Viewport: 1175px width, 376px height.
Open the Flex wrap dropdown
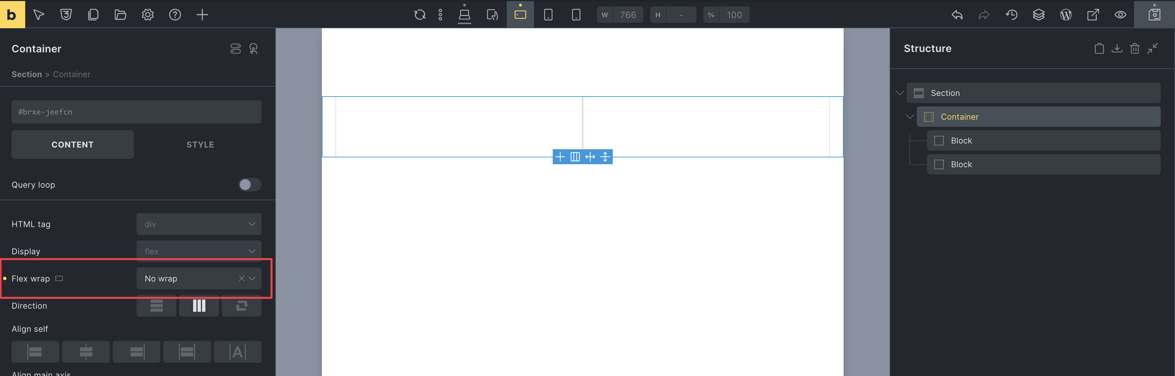(199, 278)
